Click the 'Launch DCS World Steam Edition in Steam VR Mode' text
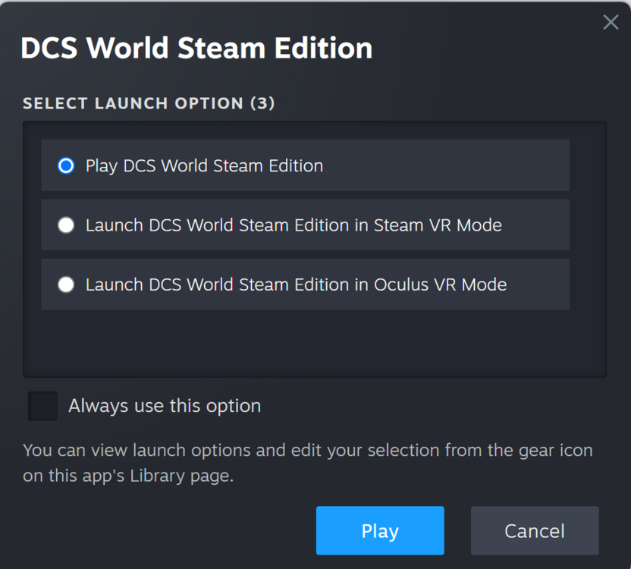This screenshot has height=569, width=631. click(294, 225)
